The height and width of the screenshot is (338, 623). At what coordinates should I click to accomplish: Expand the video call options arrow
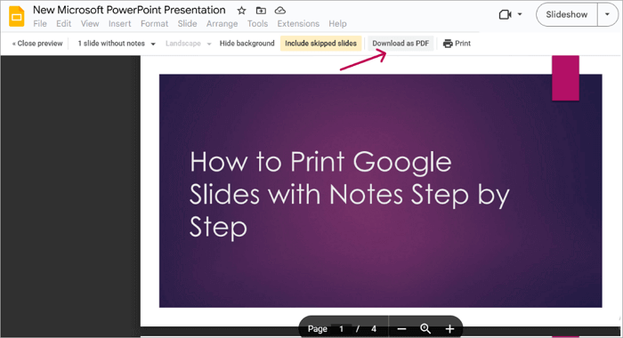click(520, 15)
